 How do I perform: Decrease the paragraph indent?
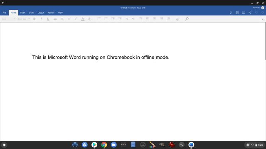tap(113, 19)
